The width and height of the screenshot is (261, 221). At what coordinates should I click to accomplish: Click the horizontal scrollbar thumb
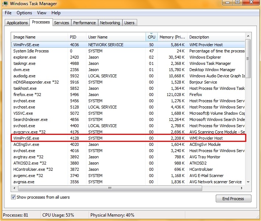(x=110, y=188)
